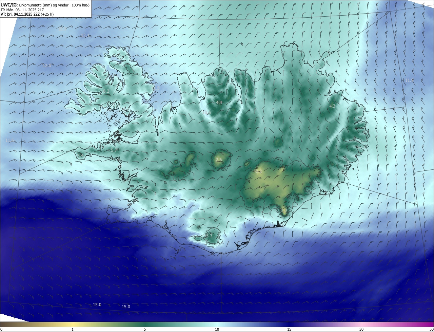Click the 2.6 value on Hofsjökull glacier
The width and height of the screenshot is (434, 332).
[219, 160]
